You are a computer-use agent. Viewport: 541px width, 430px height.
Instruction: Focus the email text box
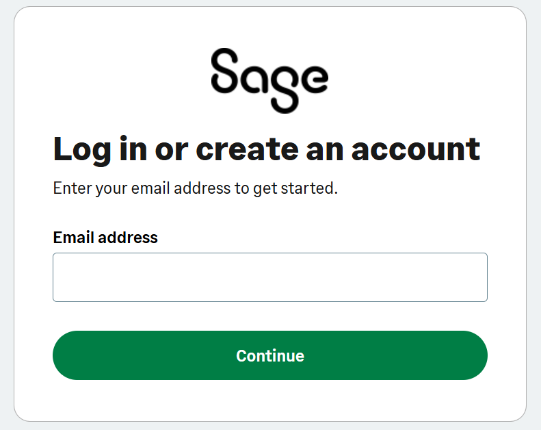tap(269, 277)
